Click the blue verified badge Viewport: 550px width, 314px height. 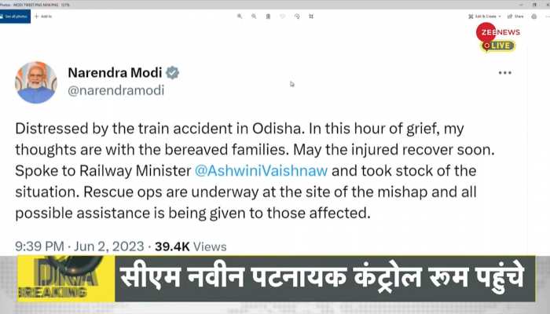tap(172, 73)
